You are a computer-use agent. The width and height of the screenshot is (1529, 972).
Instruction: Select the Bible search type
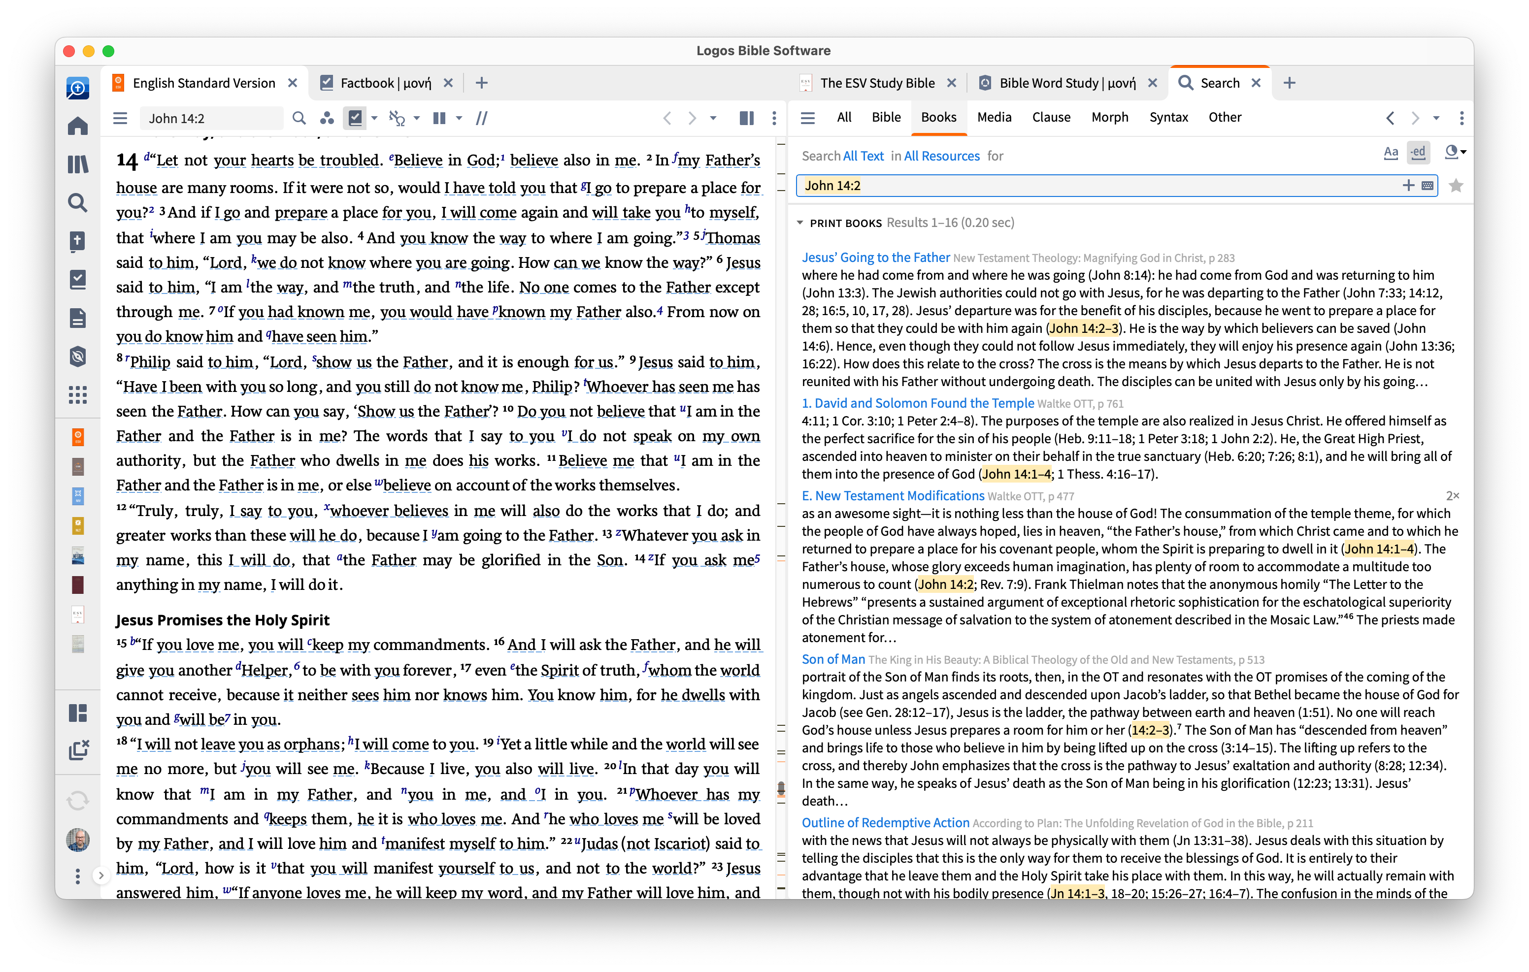(886, 118)
